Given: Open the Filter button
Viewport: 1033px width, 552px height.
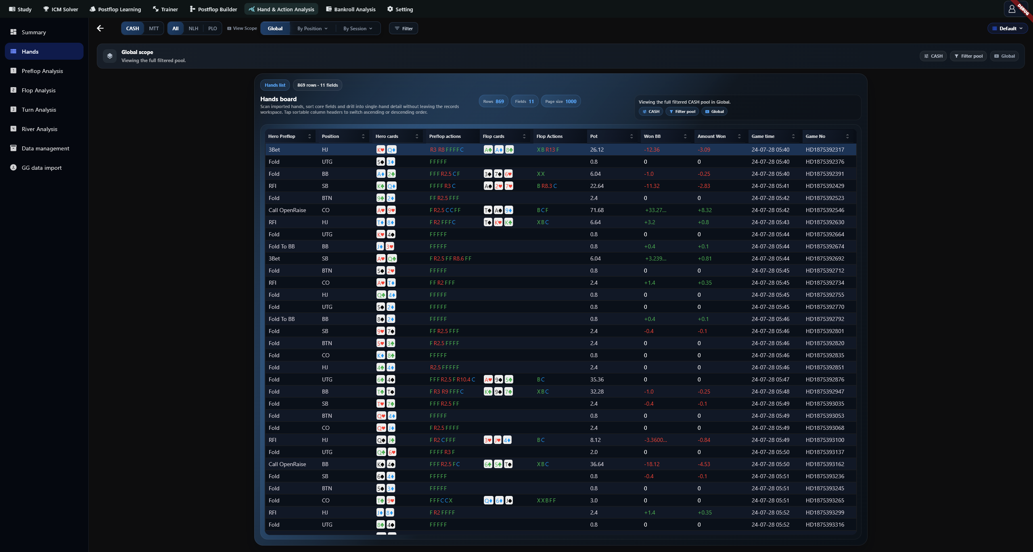Looking at the screenshot, I should coord(404,28).
